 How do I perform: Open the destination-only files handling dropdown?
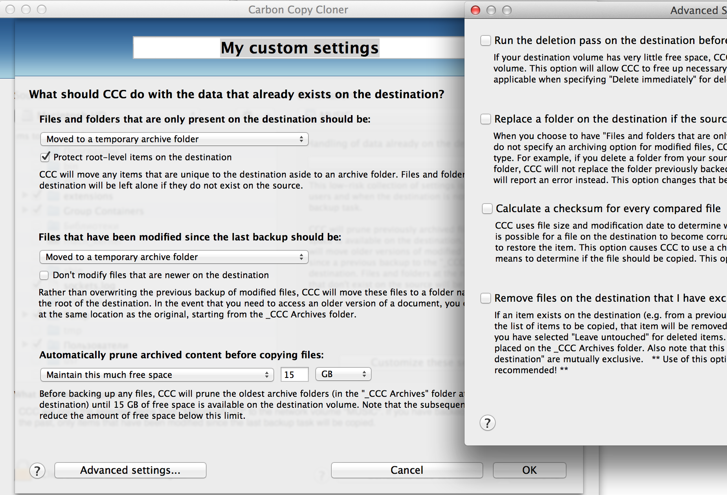174,139
